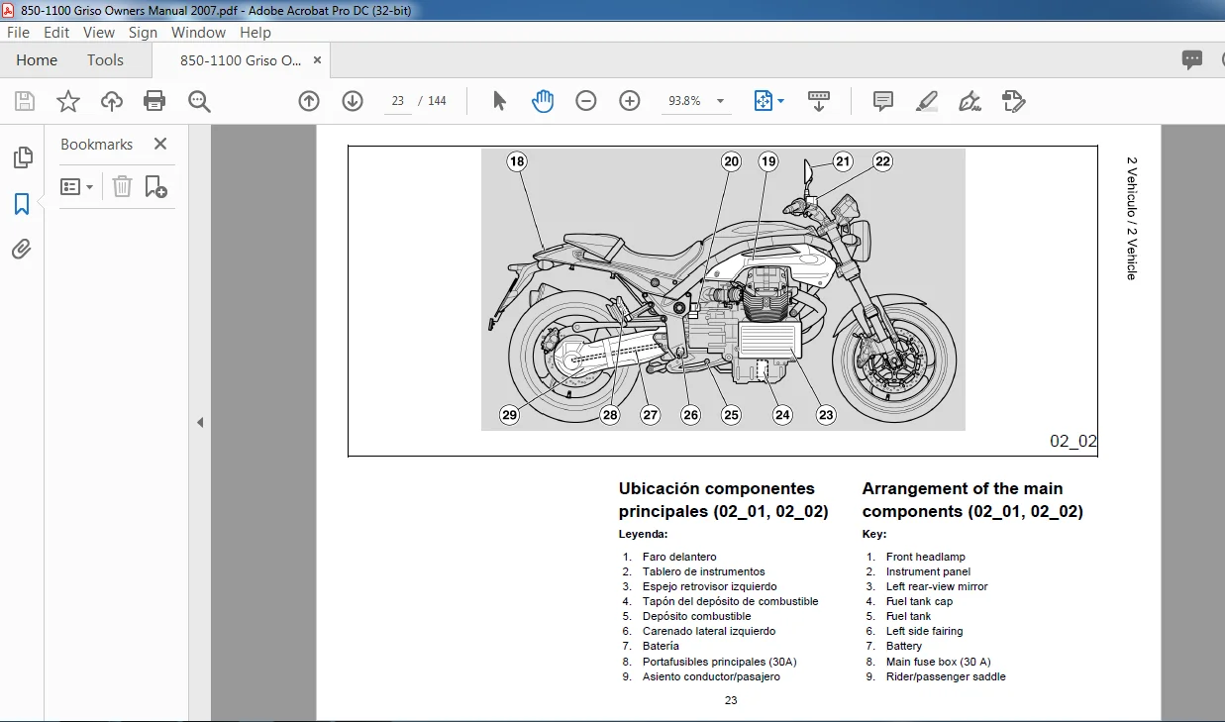Toggle the Bookmarks panel icon in sidebar

[22, 204]
